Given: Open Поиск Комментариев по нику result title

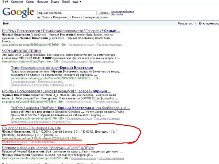Looking at the screenshot, I should pos(52,68).
